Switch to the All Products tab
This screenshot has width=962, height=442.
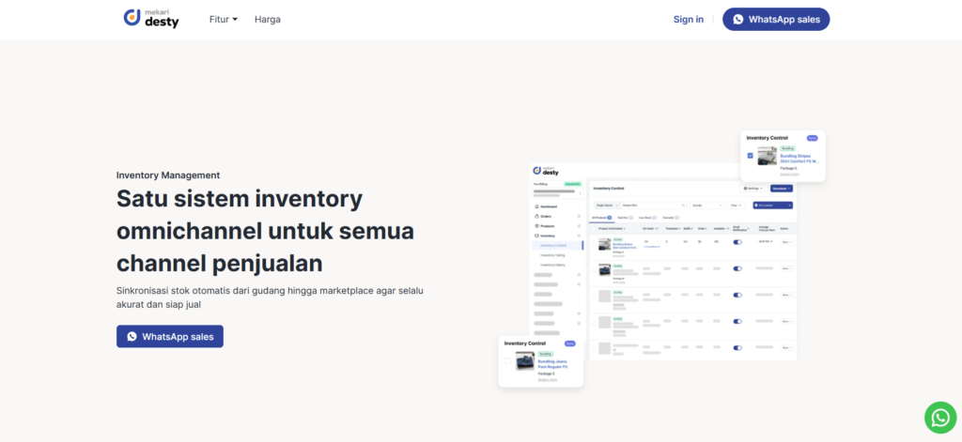(601, 218)
